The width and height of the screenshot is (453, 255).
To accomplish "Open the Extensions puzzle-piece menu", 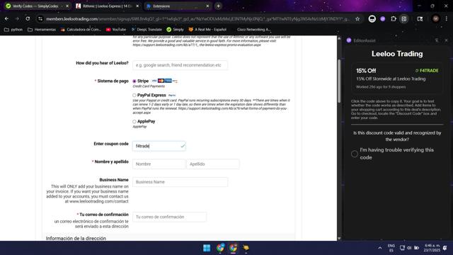I will click(394, 19).
